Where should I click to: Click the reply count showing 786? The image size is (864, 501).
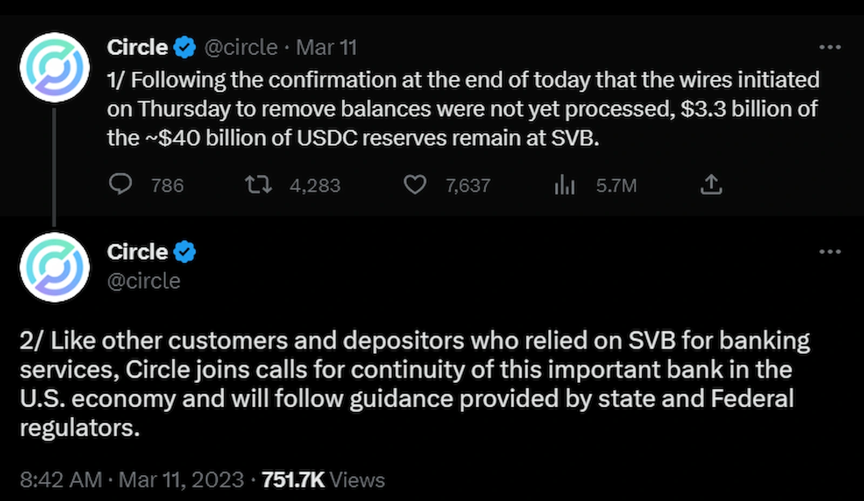click(x=167, y=185)
